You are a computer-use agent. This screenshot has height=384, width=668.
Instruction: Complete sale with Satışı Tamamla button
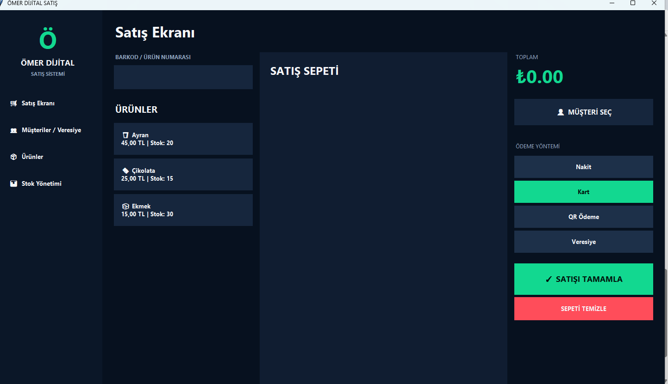click(583, 279)
